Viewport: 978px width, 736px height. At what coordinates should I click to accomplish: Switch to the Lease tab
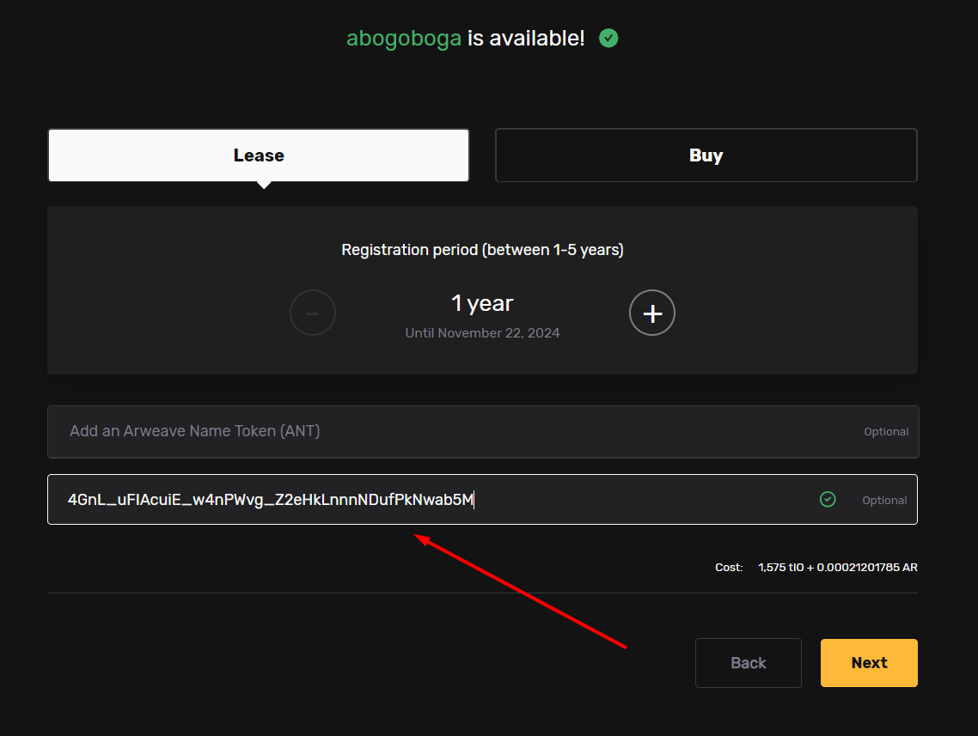259,155
